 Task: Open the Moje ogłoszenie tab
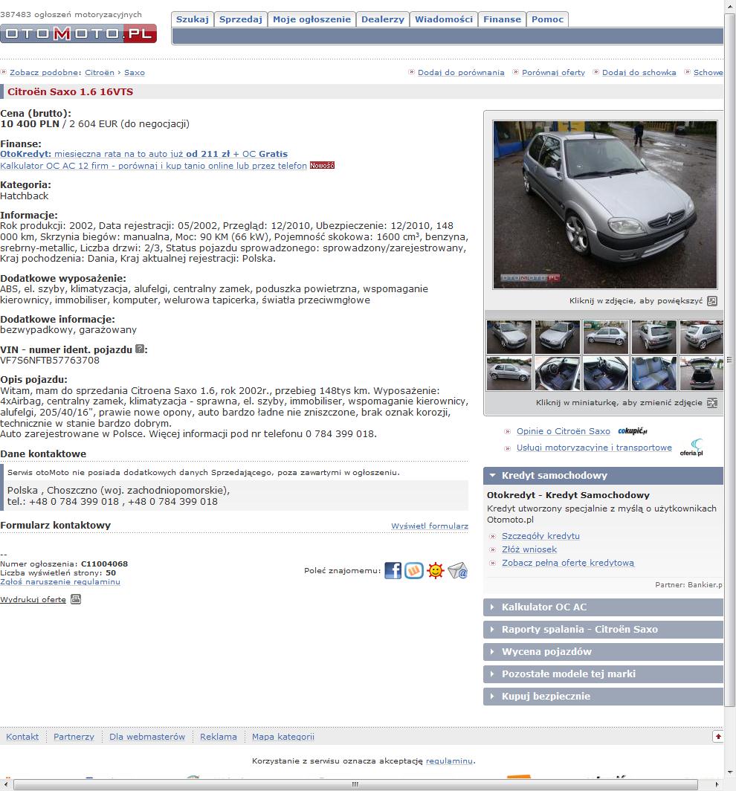311,19
